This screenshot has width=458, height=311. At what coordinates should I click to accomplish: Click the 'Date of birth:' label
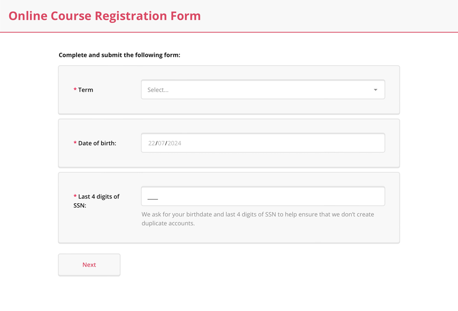97,143
